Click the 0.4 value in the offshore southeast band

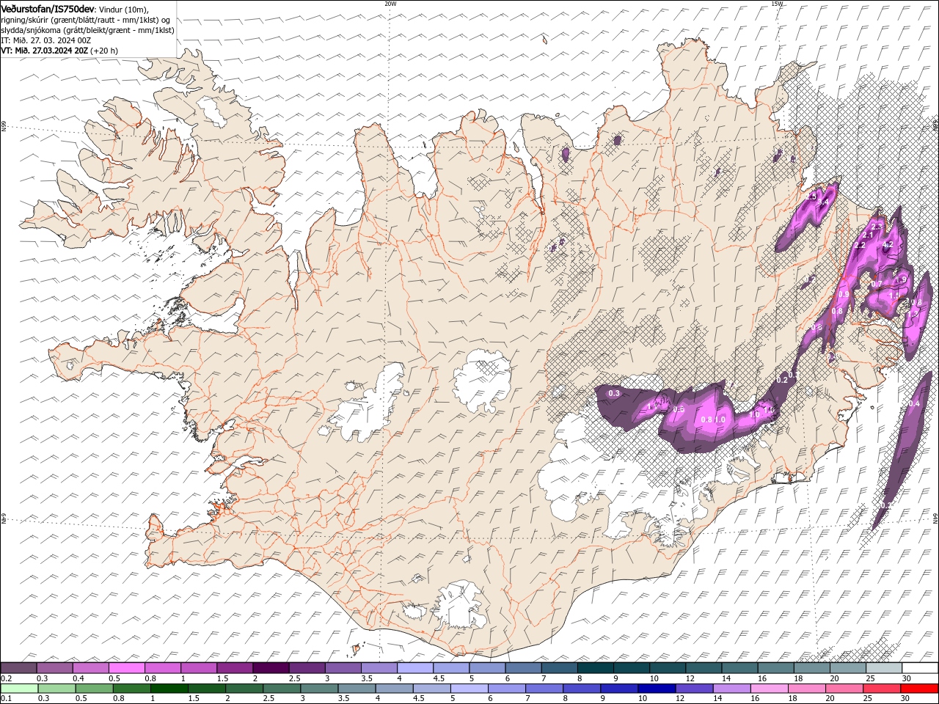coord(914,404)
